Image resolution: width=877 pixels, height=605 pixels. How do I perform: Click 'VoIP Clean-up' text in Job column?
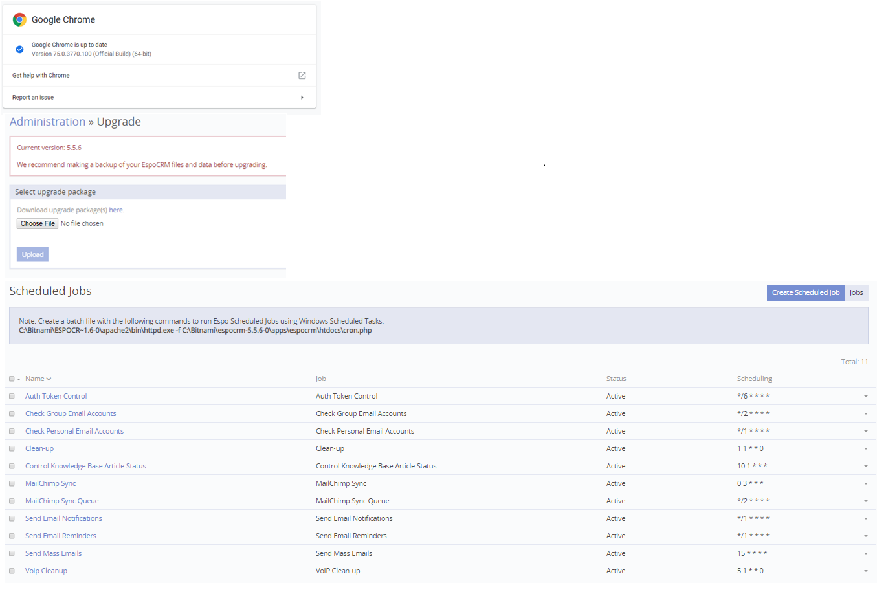338,571
